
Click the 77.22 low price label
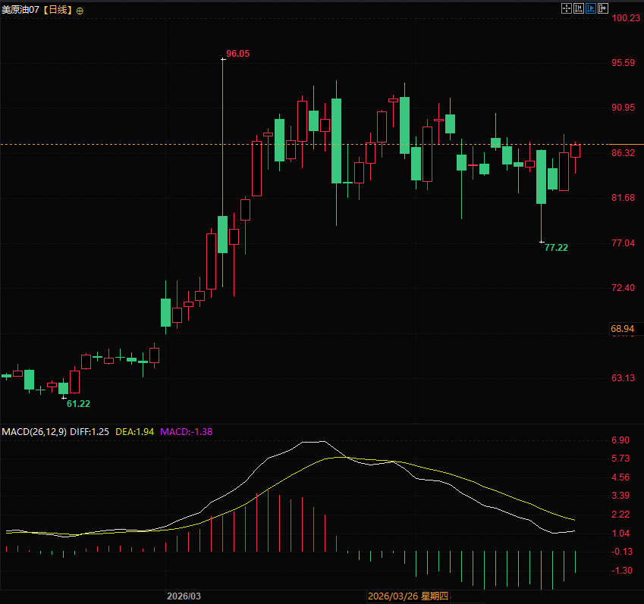pos(556,247)
